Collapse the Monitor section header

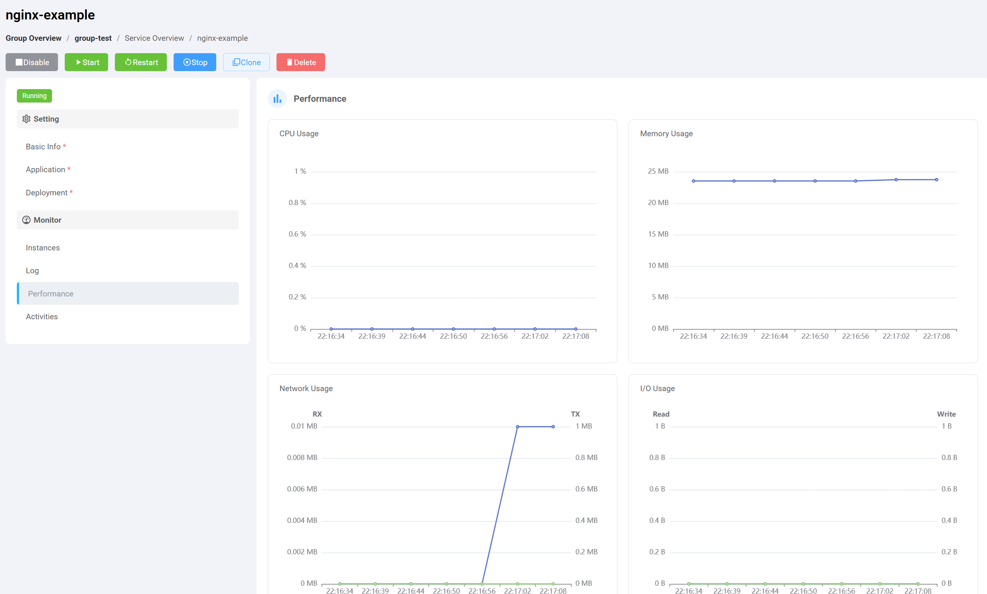tap(128, 220)
